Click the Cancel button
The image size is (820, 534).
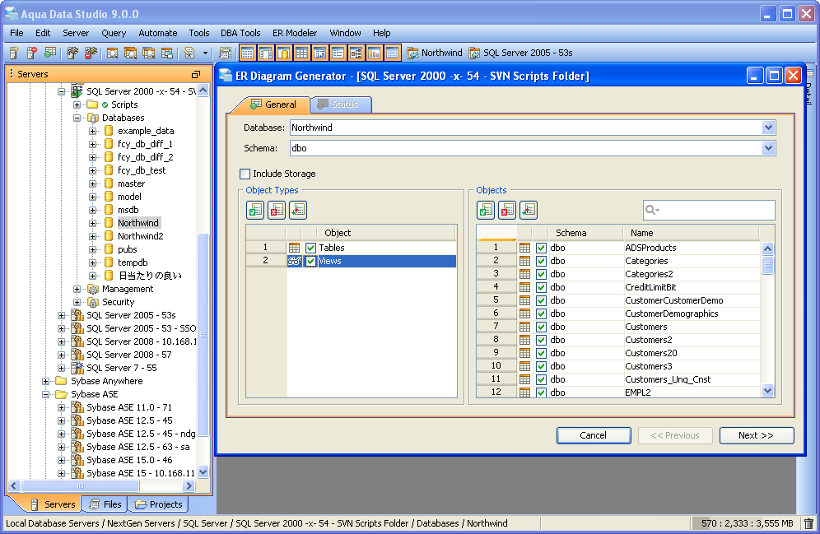(593, 435)
